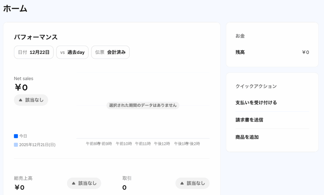The height and width of the screenshot is (195, 324).
Task: Open the 日付 12月22日 date filter
Action: [34, 52]
